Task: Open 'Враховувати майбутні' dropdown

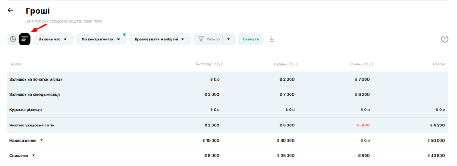Action: click(160, 39)
